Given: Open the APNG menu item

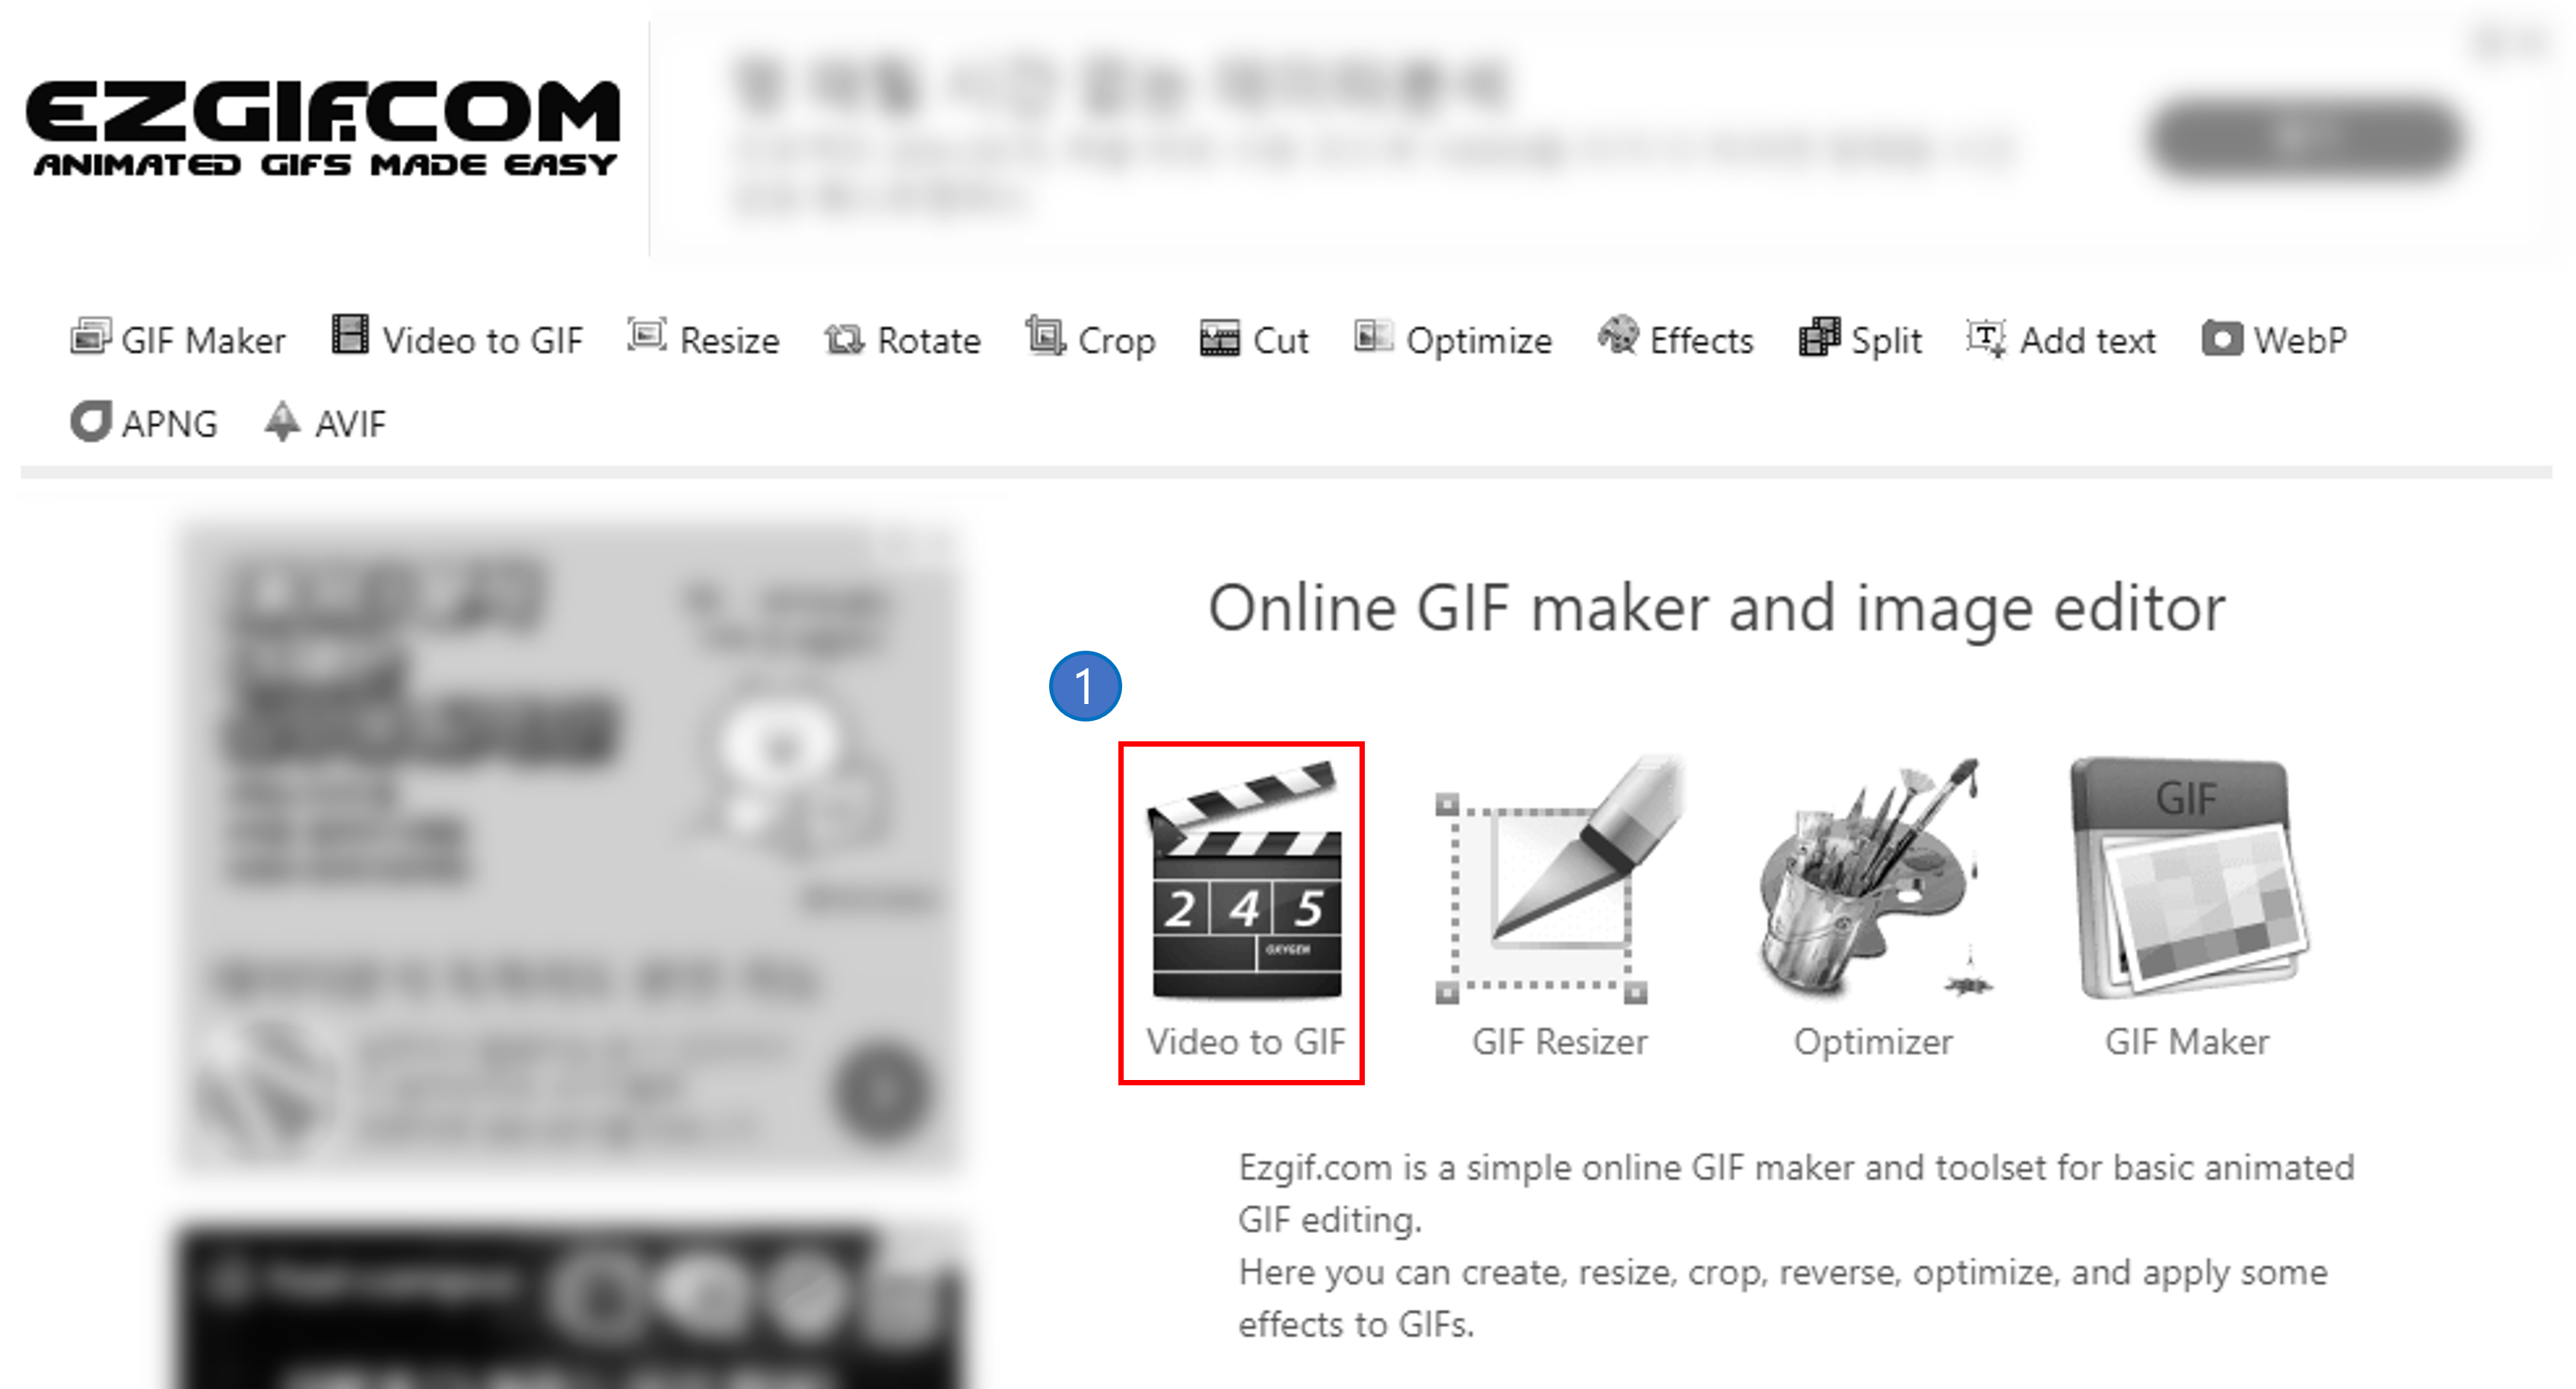Looking at the screenshot, I should (144, 423).
